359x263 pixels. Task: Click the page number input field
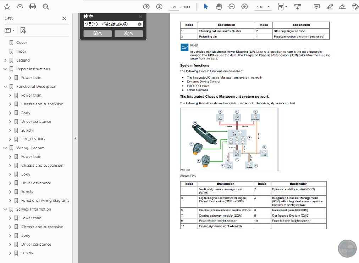[174, 7]
